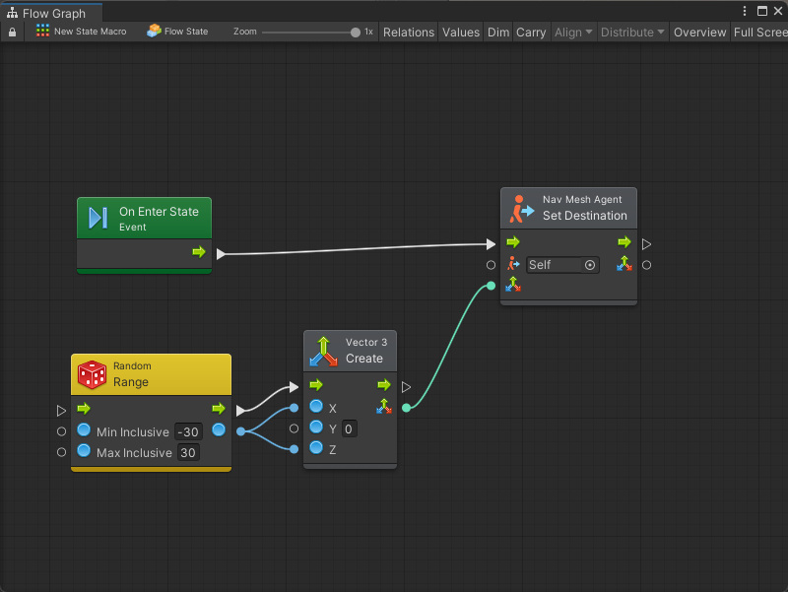Open the Distribute dropdown menu

tap(632, 33)
